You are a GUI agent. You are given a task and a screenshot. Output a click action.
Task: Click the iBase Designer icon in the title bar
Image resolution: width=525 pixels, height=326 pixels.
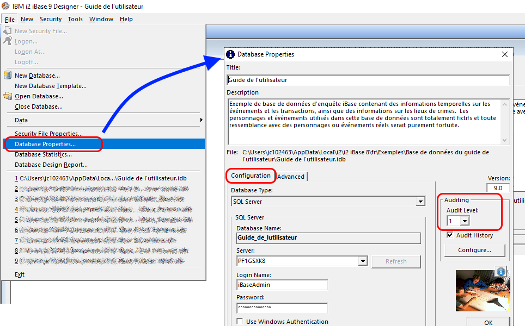click(5, 6)
